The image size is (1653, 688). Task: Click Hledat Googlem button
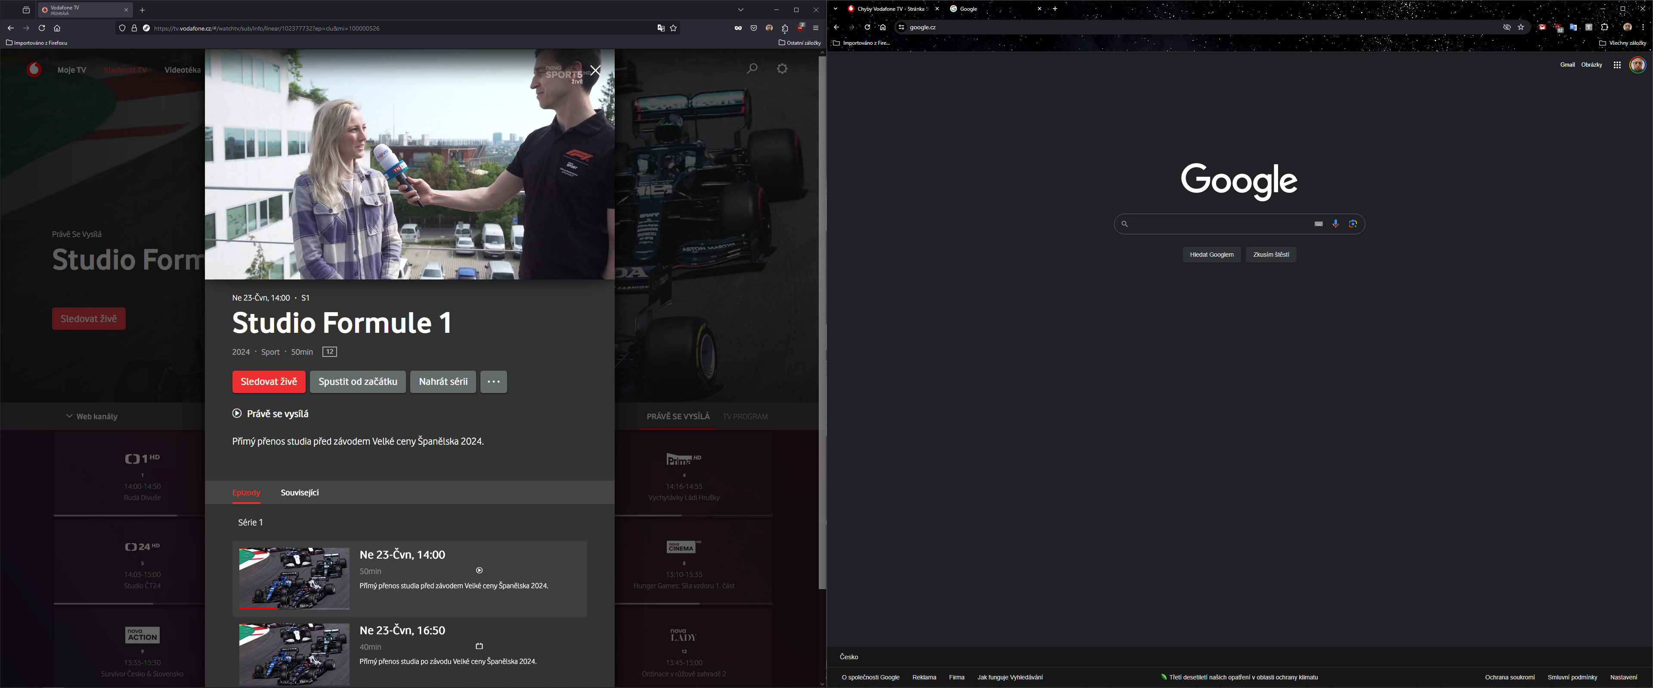1211,255
